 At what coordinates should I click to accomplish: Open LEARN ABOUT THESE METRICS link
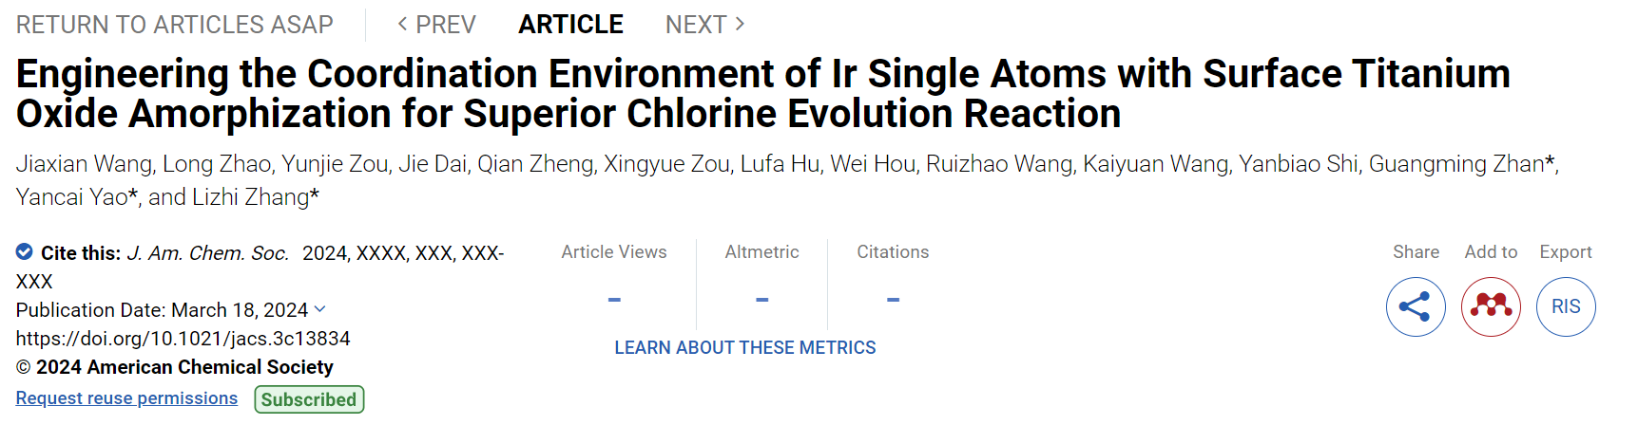point(745,348)
